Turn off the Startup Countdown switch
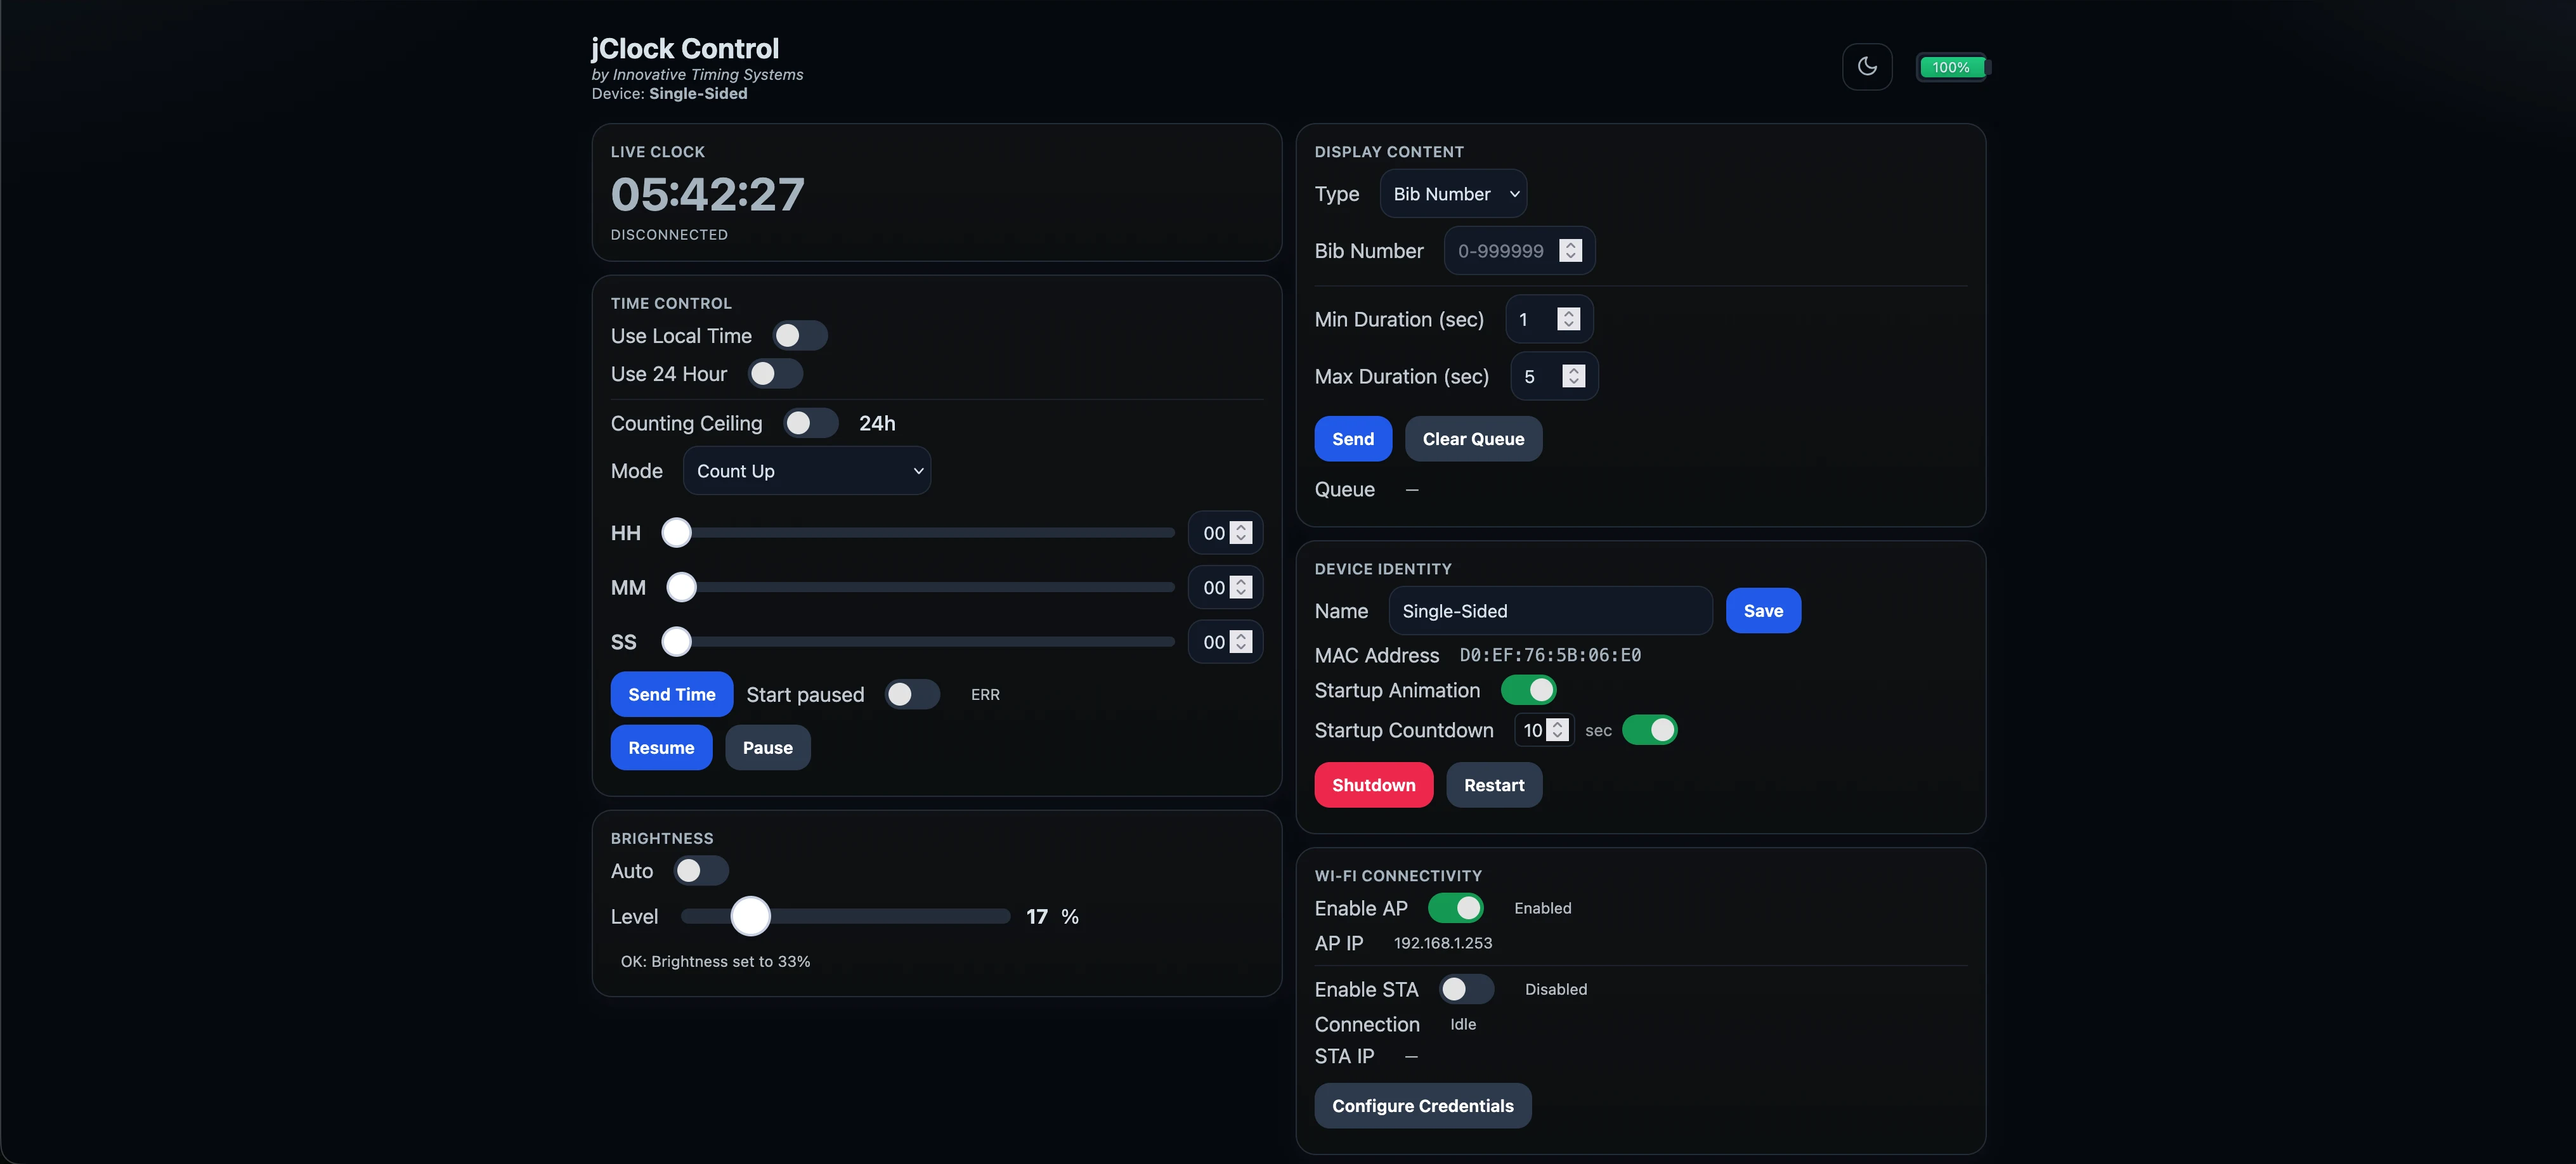Viewport: 2576px width, 1164px height. pos(1650,730)
